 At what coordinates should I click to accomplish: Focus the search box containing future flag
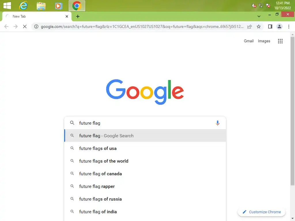[145, 123]
